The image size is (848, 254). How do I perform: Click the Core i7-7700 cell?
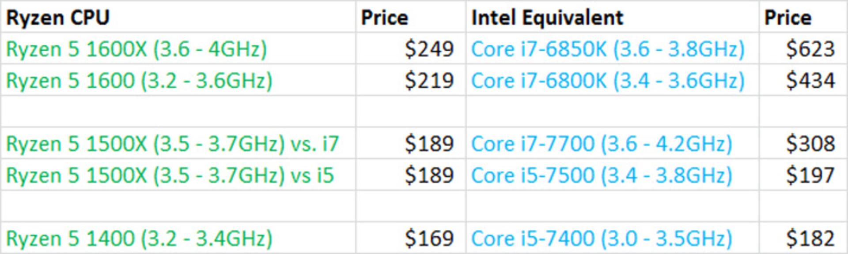[x=612, y=143]
